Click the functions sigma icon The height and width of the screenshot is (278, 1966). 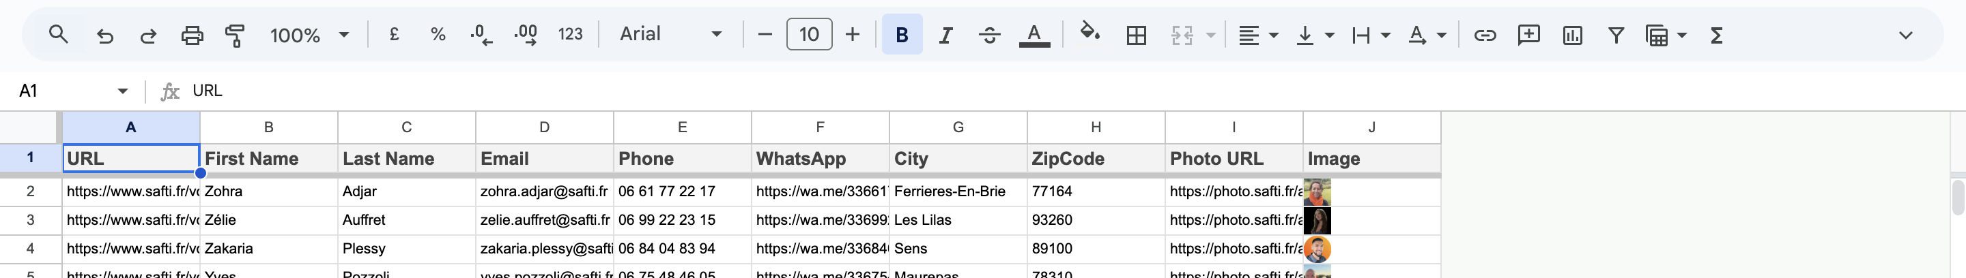point(1716,35)
